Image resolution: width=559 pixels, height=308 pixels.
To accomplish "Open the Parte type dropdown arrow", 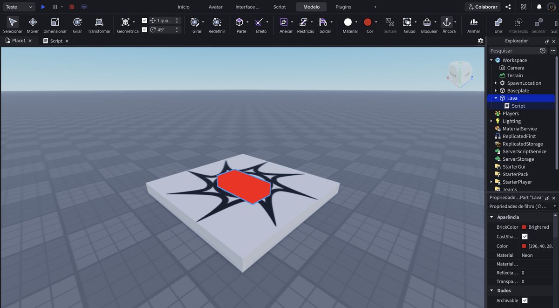I will coord(248,22).
